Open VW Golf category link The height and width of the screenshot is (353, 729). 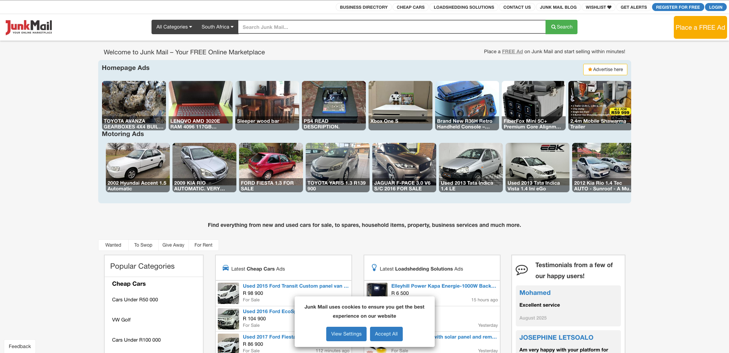pyautogui.click(x=121, y=320)
